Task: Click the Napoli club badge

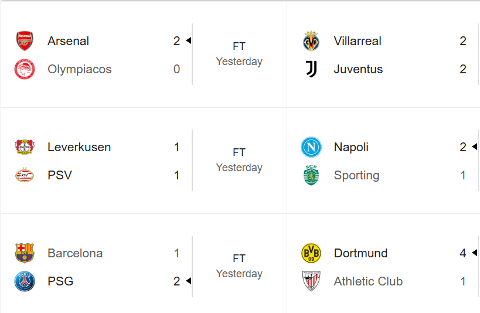Action: coord(311,147)
